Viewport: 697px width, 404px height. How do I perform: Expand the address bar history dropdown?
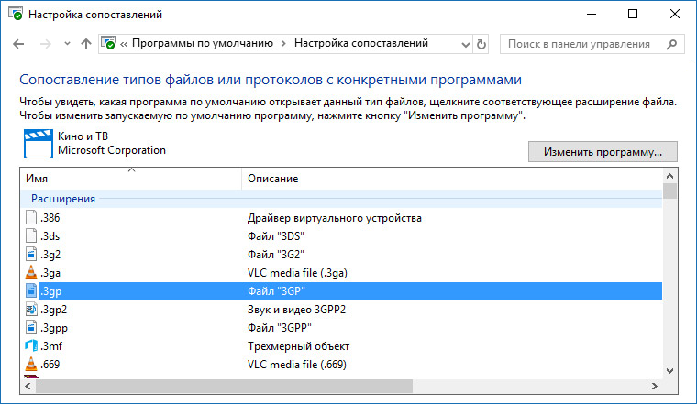click(465, 44)
